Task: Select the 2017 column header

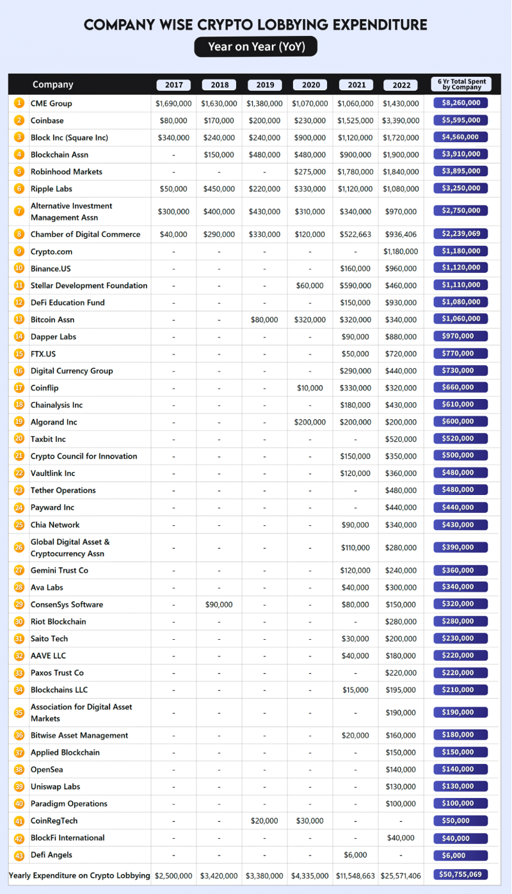Action: [x=173, y=85]
